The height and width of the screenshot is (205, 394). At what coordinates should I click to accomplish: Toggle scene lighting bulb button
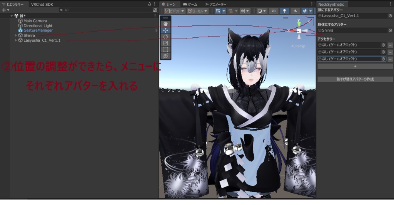pyautogui.click(x=284, y=11)
